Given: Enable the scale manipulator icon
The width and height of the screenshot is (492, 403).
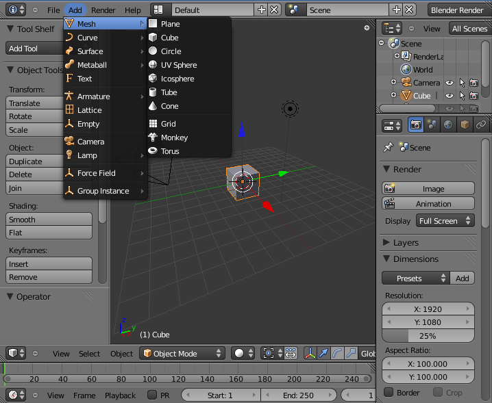Looking at the screenshot, I should (351, 353).
